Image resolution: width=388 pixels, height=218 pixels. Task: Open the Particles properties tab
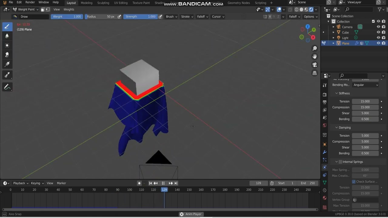(x=325, y=160)
